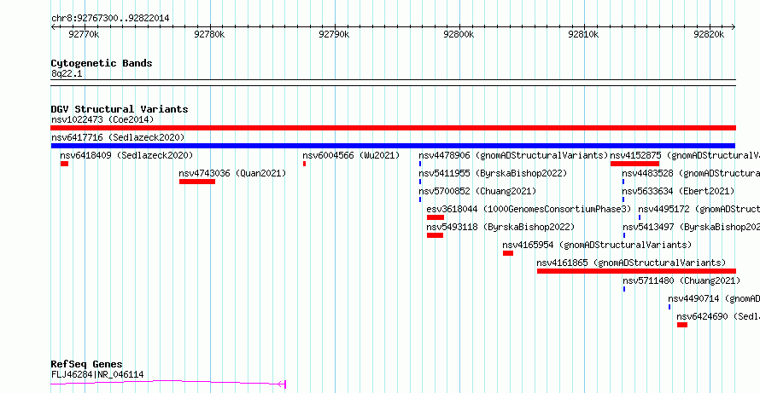
Task: Open nsv5411955 (ByrskaBishop2022) label
Action: [493, 173]
